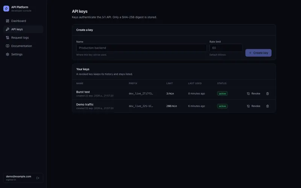Click the Dashboard grid icon in sidebar
Image resolution: width=301 pixels, height=188 pixels.
click(8, 21)
